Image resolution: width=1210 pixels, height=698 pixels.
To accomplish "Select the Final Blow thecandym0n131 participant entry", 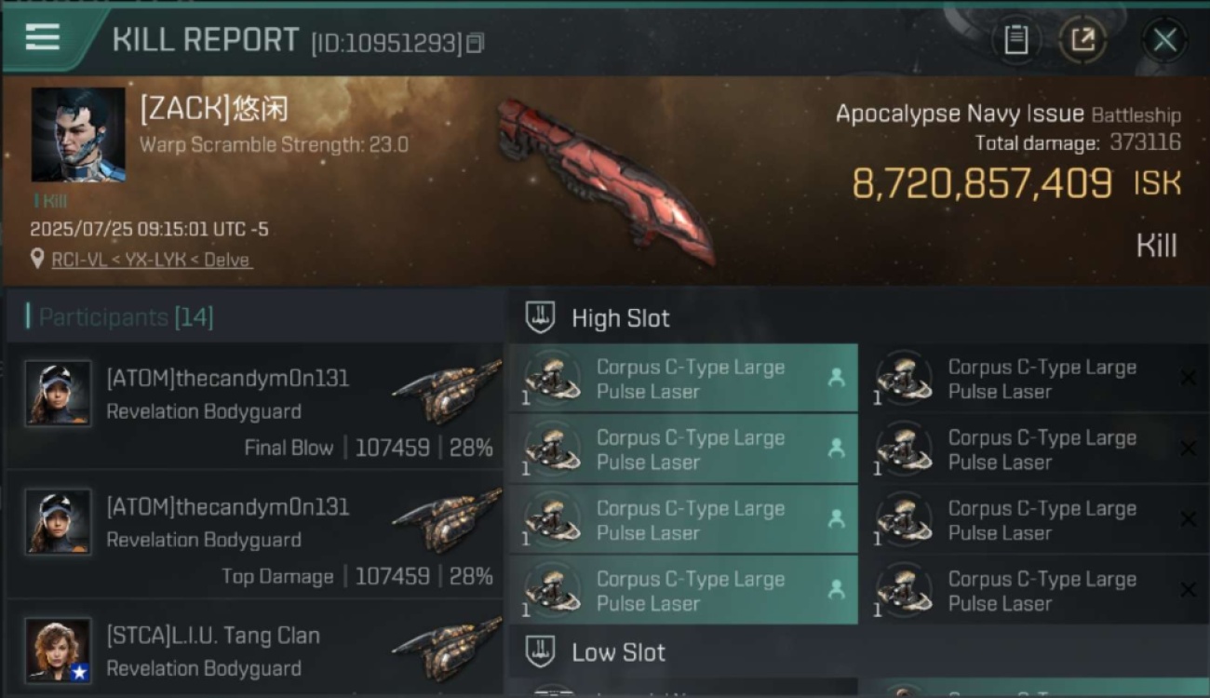I will pyautogui.click(x=255, y=406).
